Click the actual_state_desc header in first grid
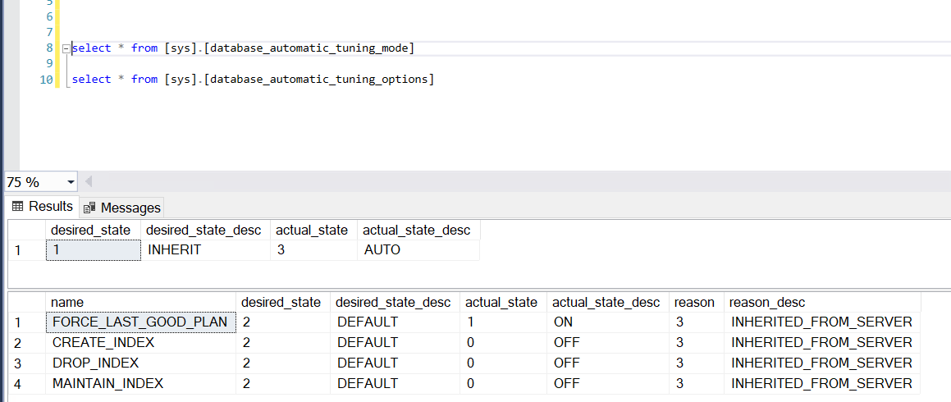Screen dimensions: 951x402 click(x=418, y=231)
